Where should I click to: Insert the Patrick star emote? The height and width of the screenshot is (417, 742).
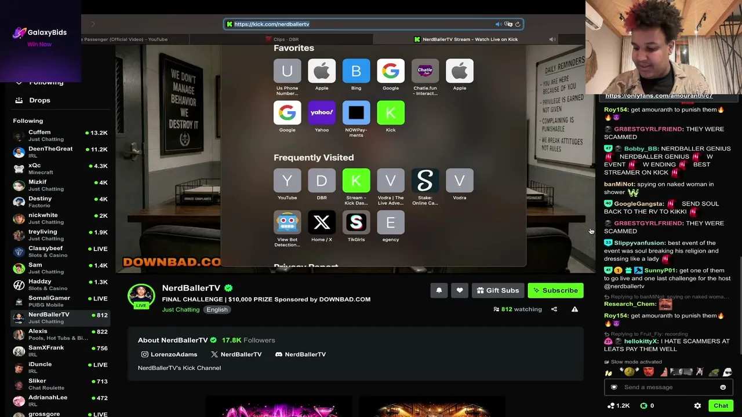coord(664,372)
